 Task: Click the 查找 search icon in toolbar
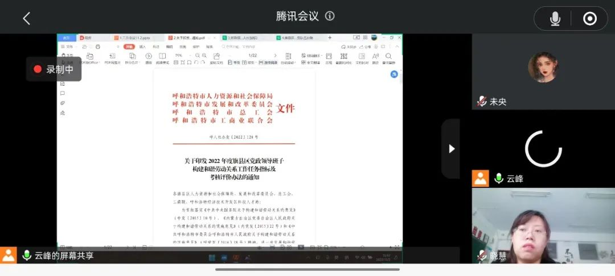(388, 56)
